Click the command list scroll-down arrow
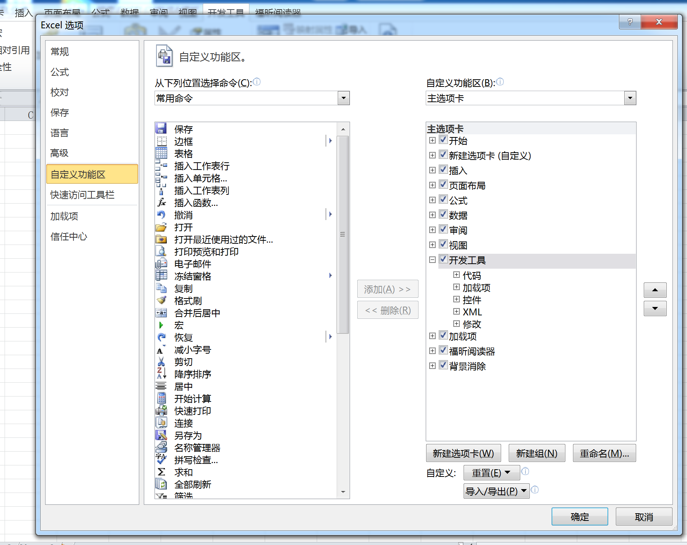687x545 pixels. (343, 492)
